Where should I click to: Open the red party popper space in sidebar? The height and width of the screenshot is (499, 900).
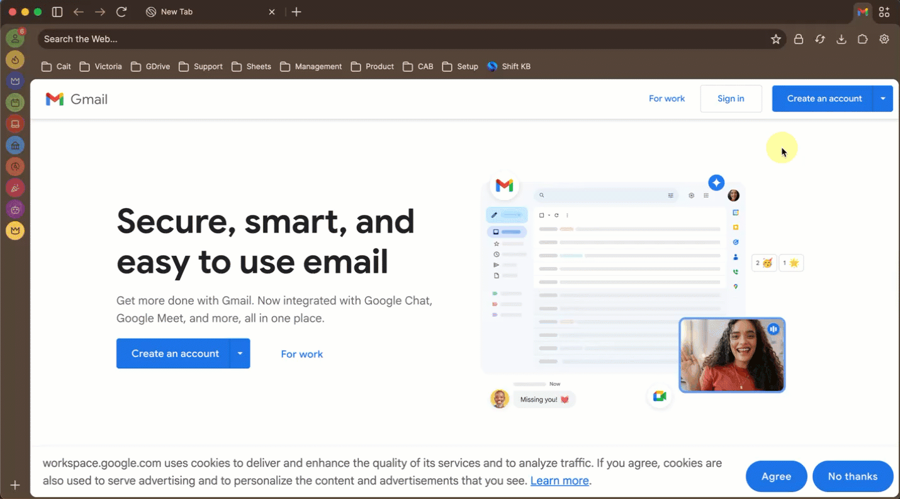pos(15,188)
